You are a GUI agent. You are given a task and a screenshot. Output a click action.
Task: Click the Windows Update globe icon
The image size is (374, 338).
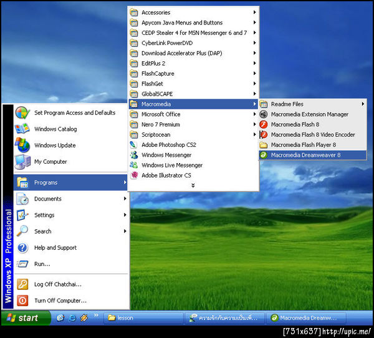pos(22,145)
